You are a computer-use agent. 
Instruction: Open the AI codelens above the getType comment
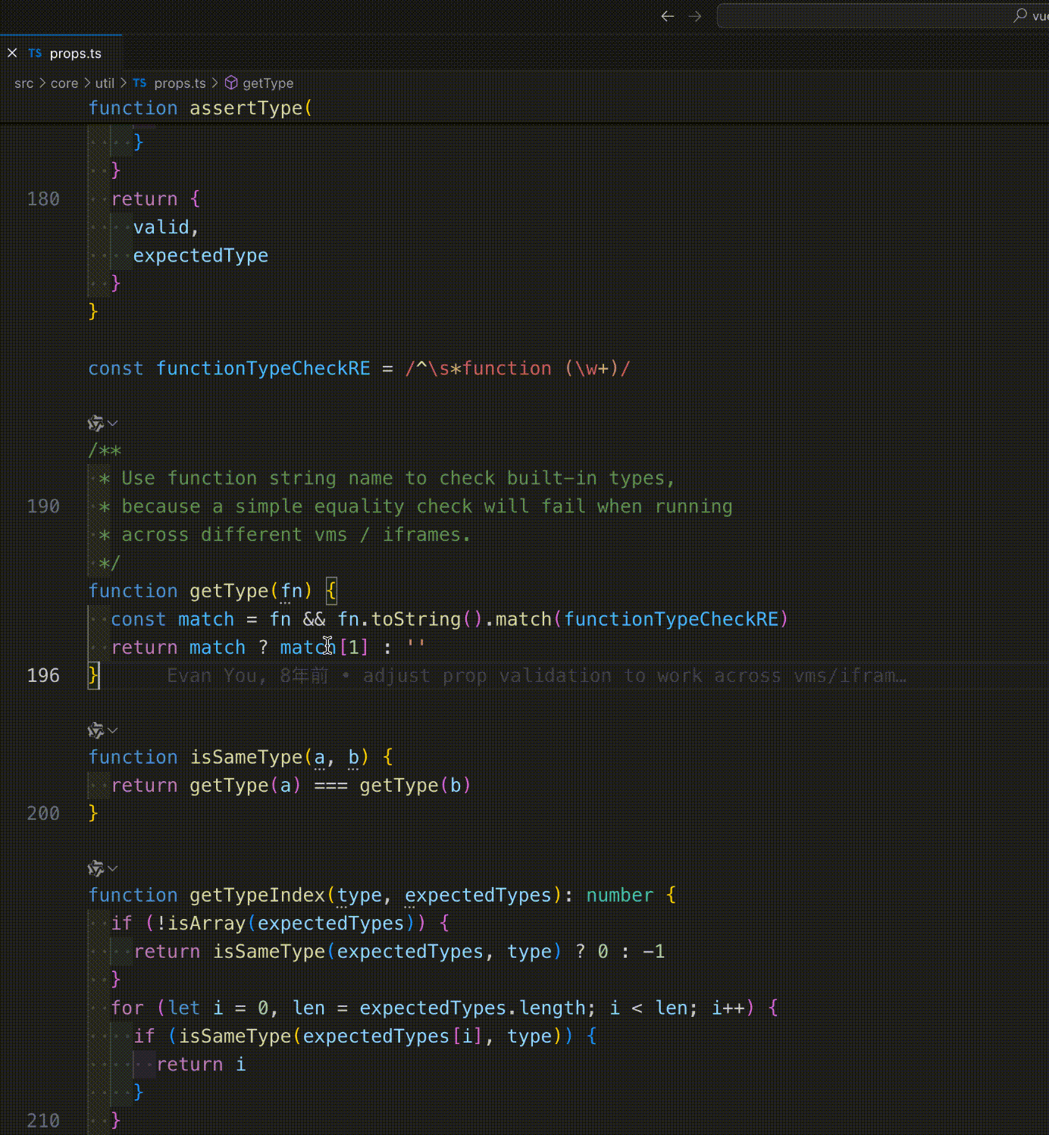click(x=96, y=423)
